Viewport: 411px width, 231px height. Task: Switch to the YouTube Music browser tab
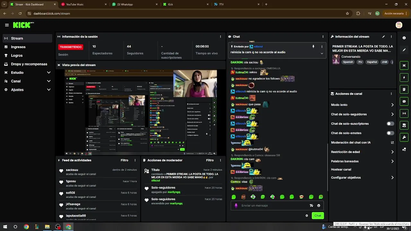click(83, 4)
